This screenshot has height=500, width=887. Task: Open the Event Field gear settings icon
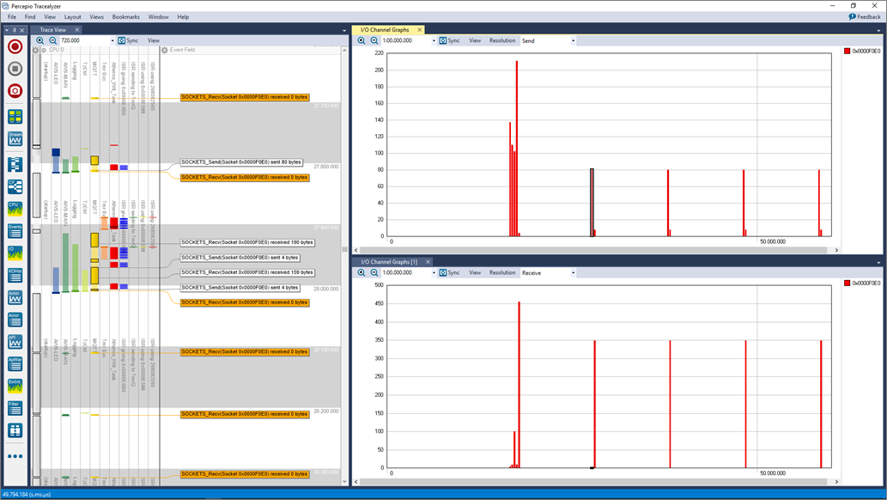[165, 50]
